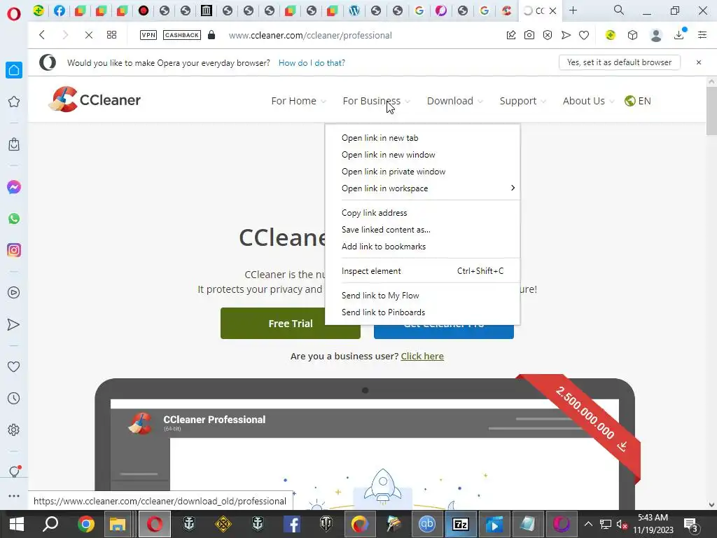Choose 'Add link to bookmarks'
Screen dimensions: 717x538
(x=422, y=246)
